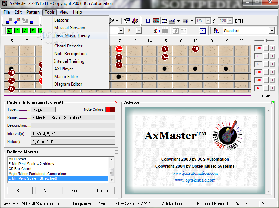Screen dimensions: 279x208
Task: Toggle flat notation button
Action: (x=194, y=31)
